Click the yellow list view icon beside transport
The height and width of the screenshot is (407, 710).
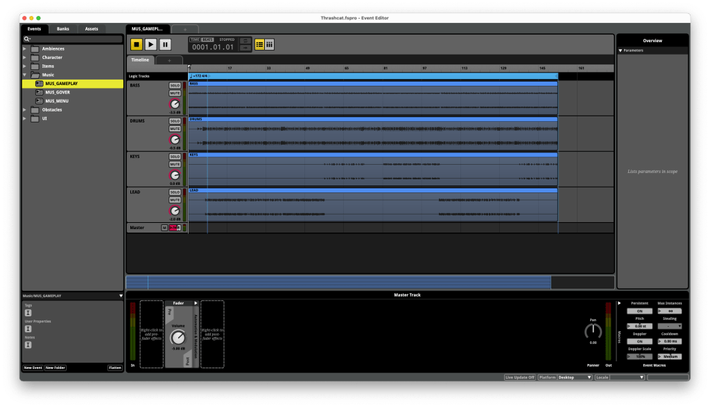point(259,44)
